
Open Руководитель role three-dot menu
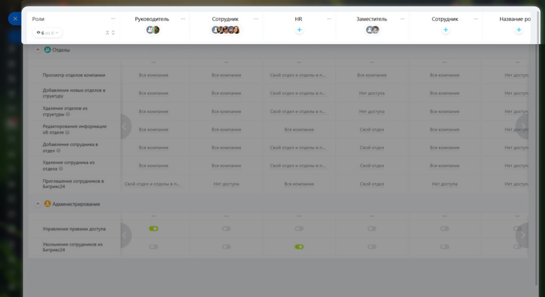[x=183, y=19]
